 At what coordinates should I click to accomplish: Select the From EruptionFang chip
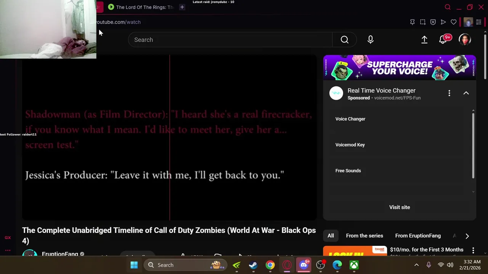point(418,236)
